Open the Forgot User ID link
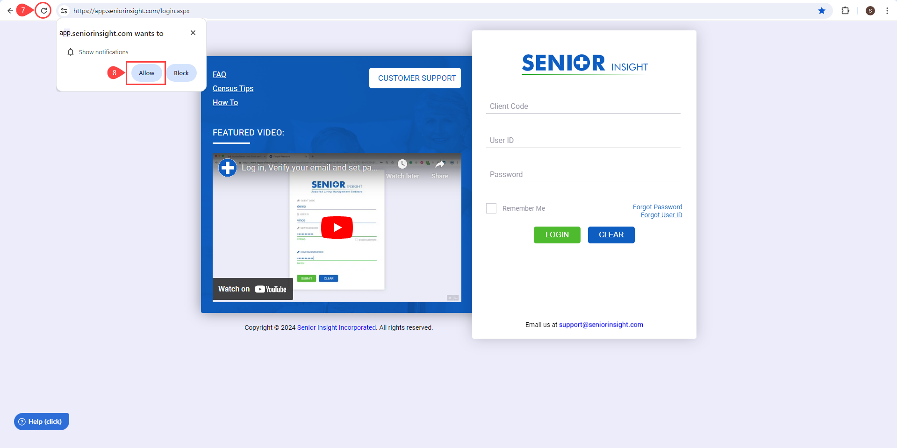The height and width of the screenshot is (448, 897). [x=661, y=215]
